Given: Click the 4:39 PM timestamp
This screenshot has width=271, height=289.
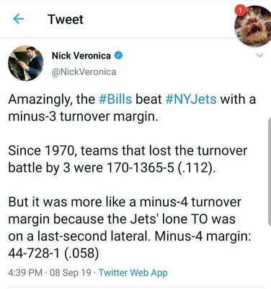Looking at the screenshot, I should pyautogui.click(x=25, y=272).
